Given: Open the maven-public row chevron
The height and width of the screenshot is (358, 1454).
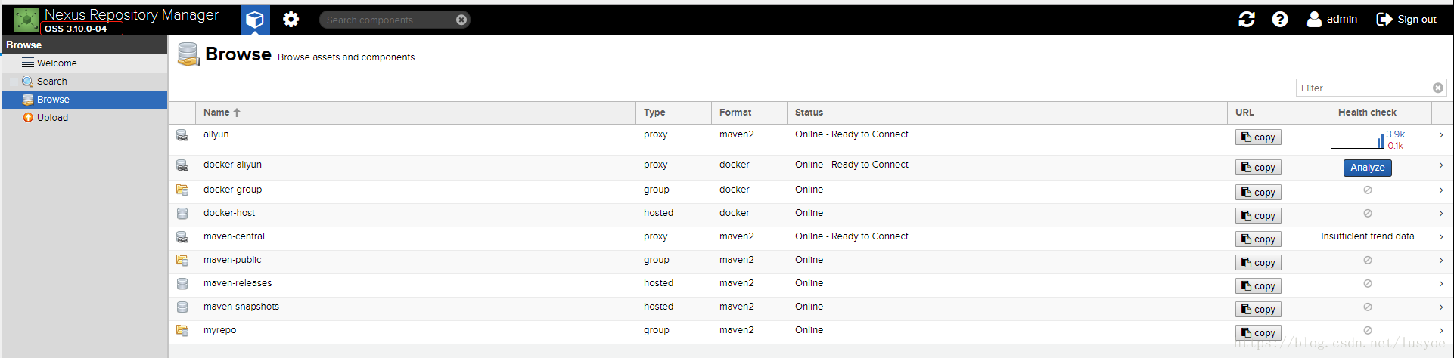Looking at the screenshot, I should pos(1441,261).
